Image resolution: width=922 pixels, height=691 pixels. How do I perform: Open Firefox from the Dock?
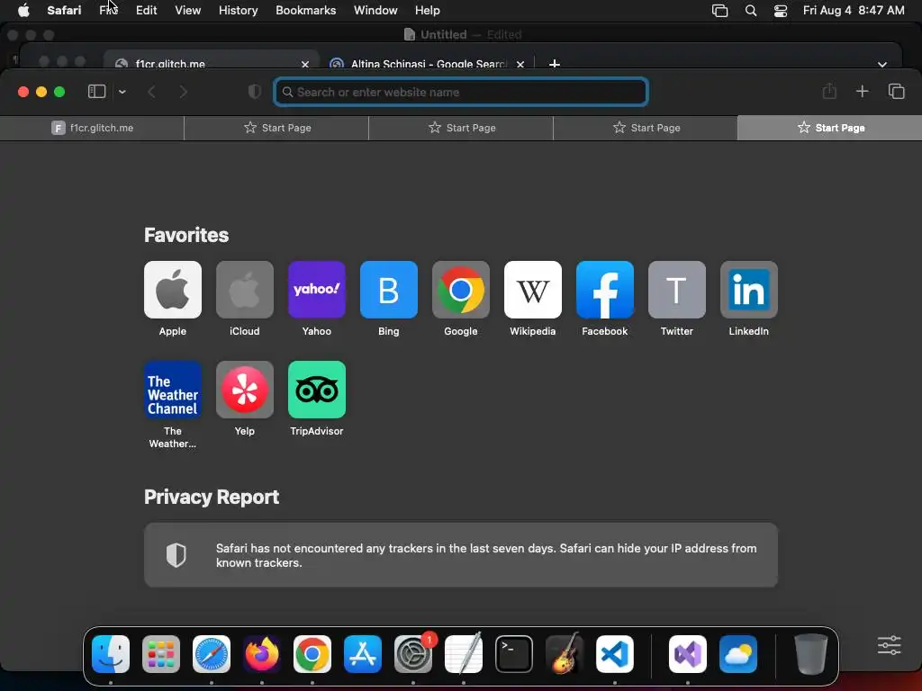tap(262, 653)
